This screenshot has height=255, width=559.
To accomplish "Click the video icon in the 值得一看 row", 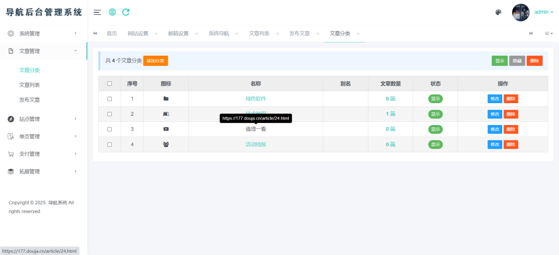I will [x=166, y=129].
